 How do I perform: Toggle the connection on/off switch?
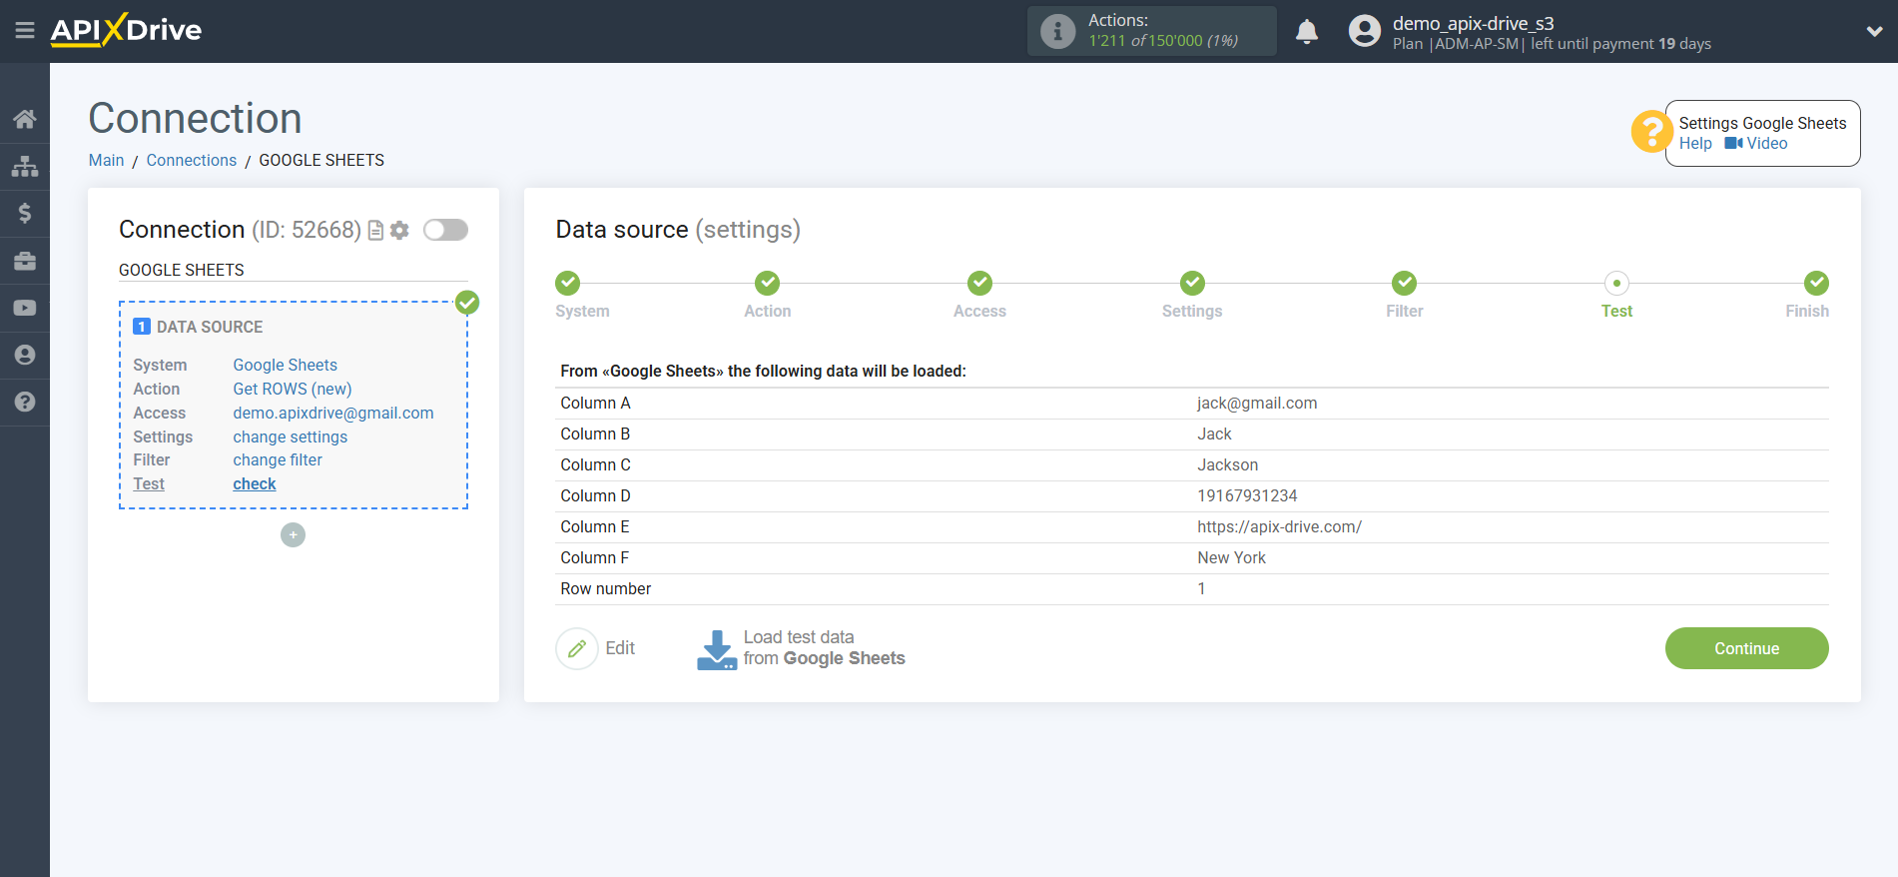pos(445,230)
